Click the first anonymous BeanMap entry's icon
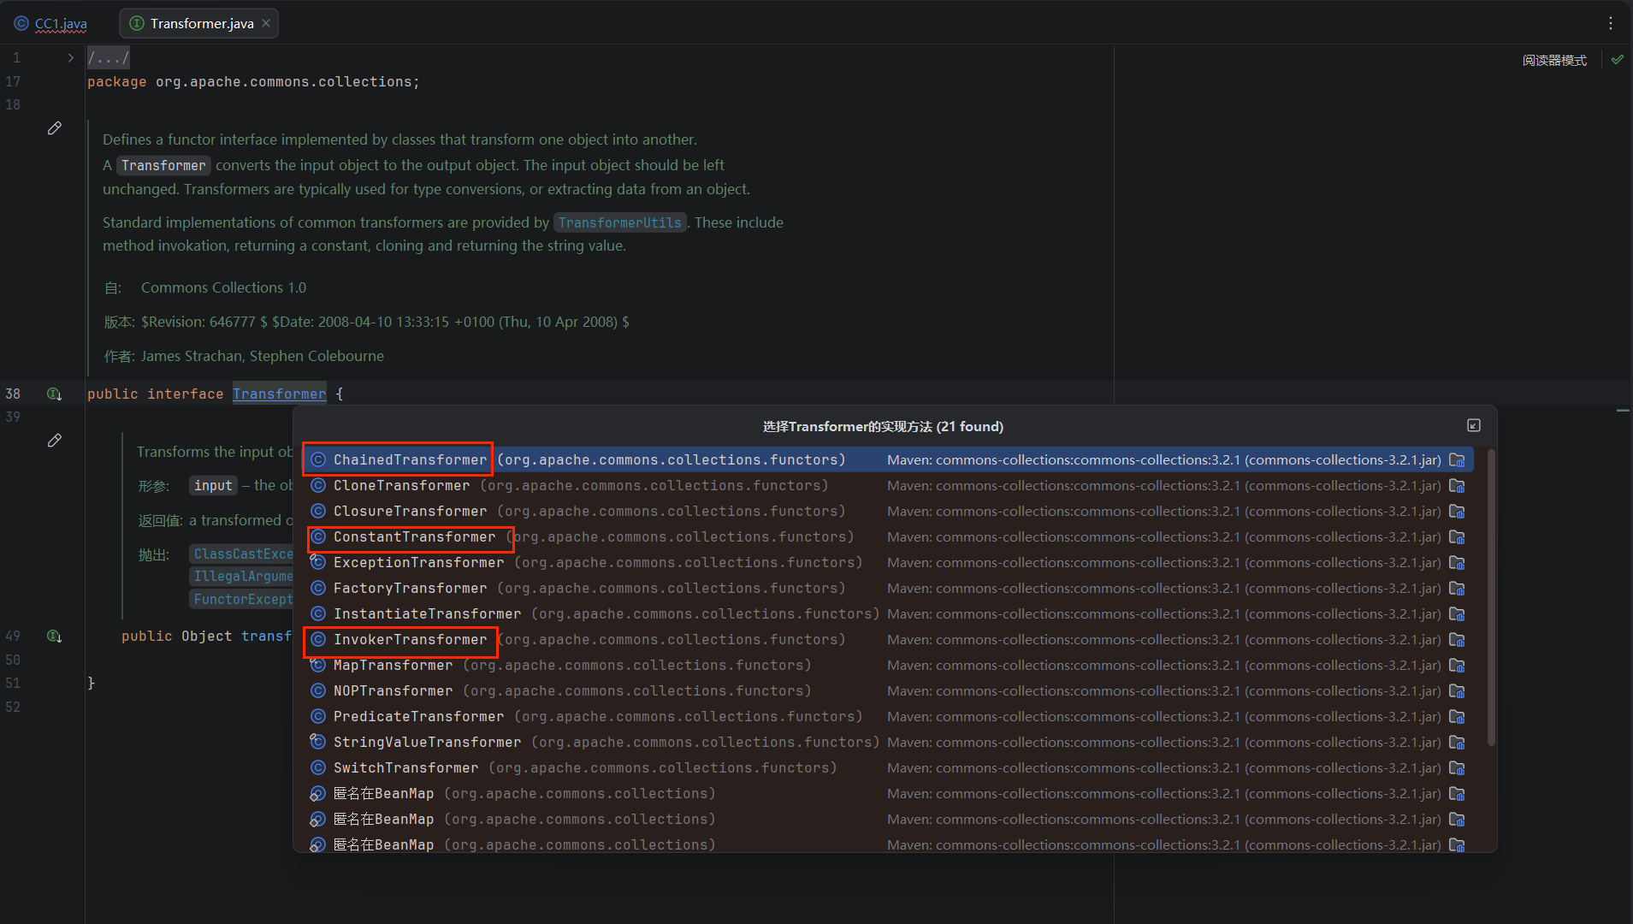Image resolution: width=1633 pixels, height=924 pixels. coord(317,793)
